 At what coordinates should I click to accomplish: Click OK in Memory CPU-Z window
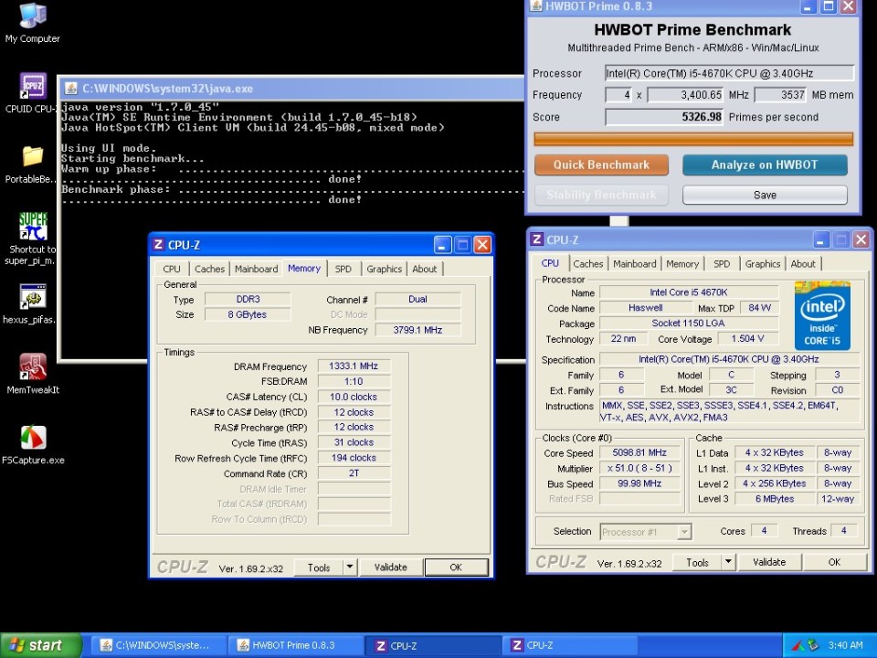pos(456,567)
